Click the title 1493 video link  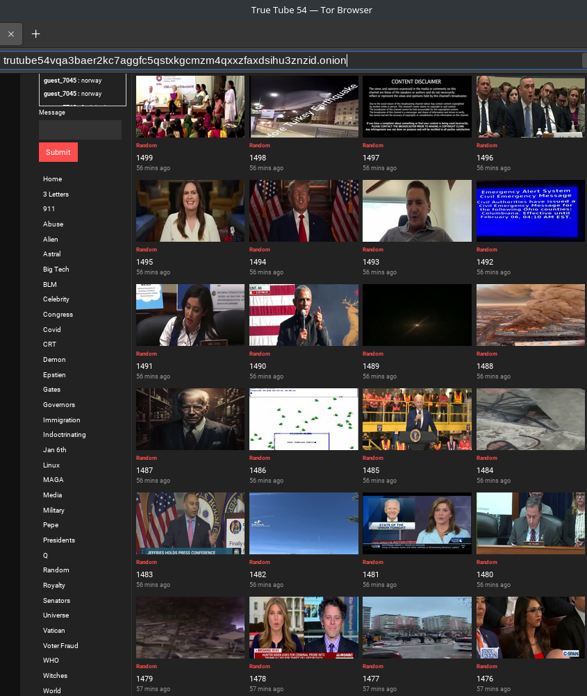coord(371,262)
